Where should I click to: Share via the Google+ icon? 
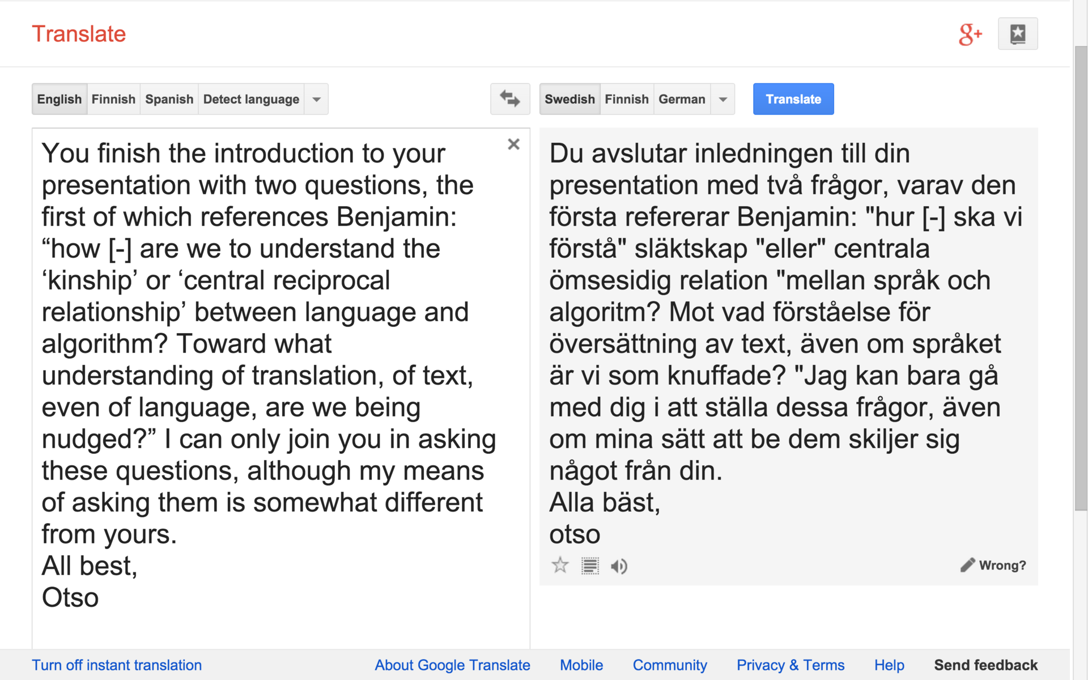(970, 34)
